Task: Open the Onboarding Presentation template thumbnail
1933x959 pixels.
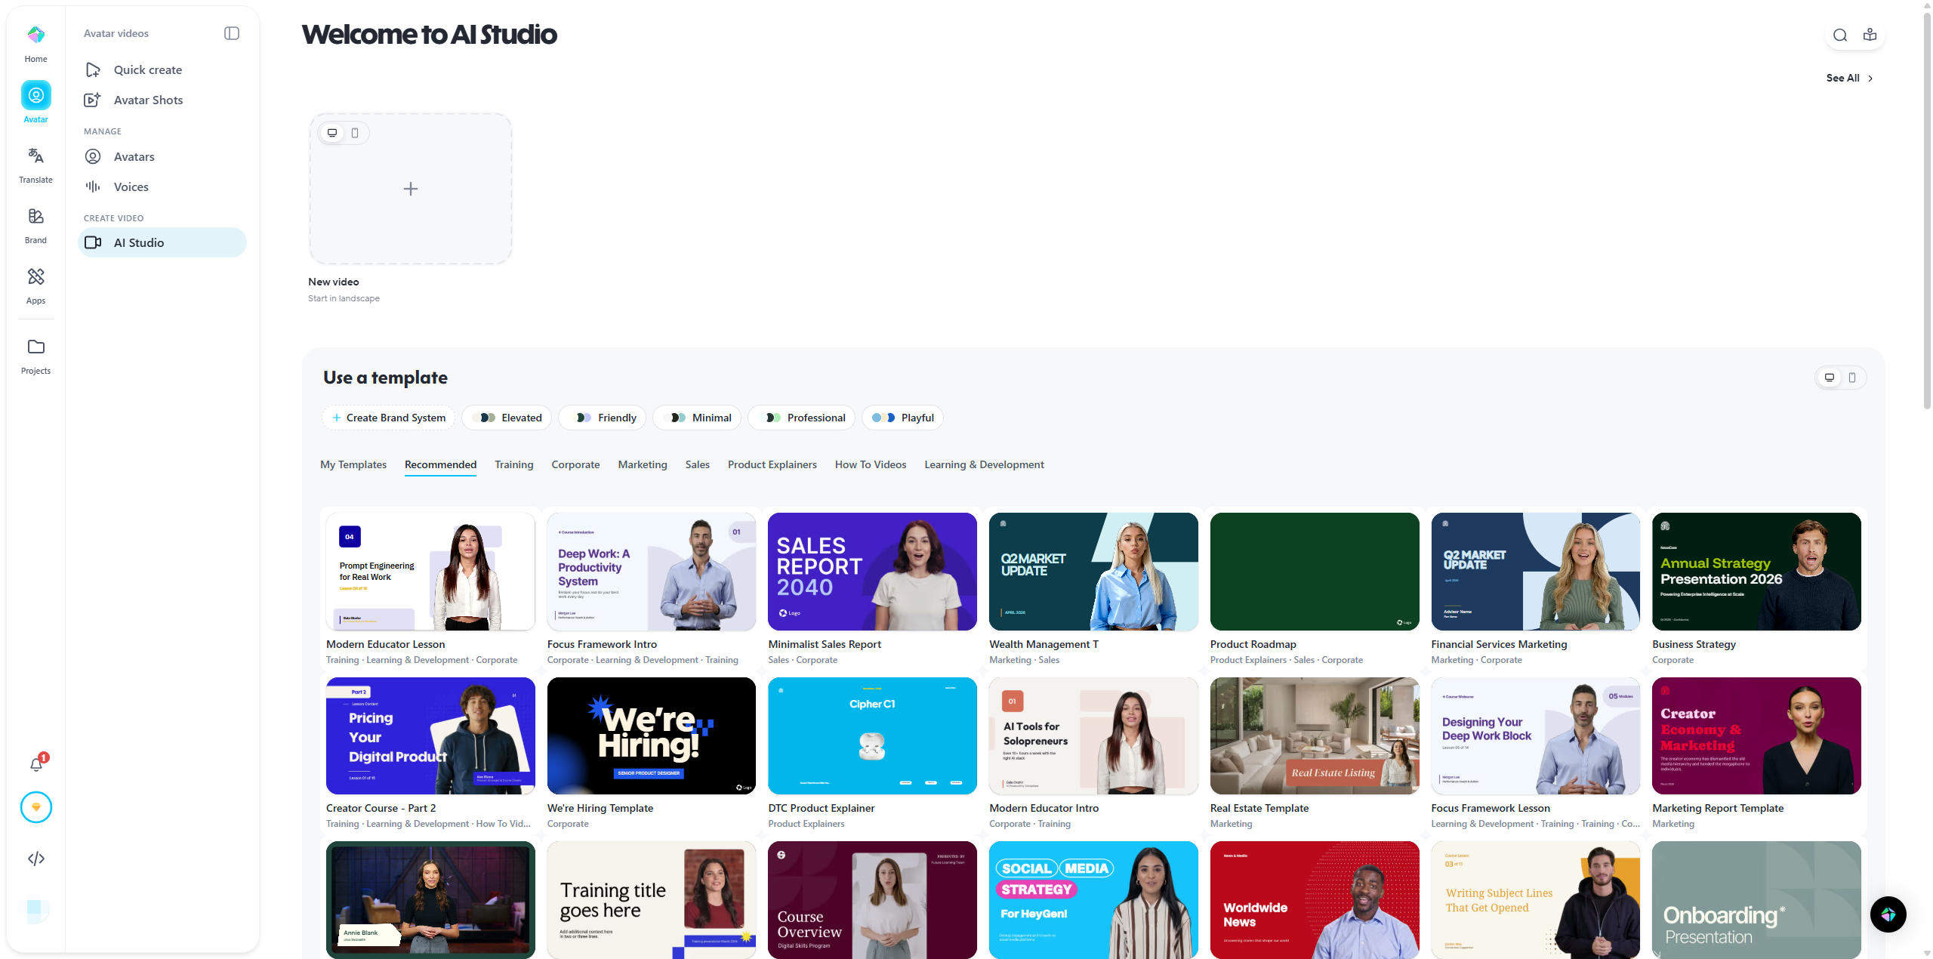Action: click(1756, 900)
